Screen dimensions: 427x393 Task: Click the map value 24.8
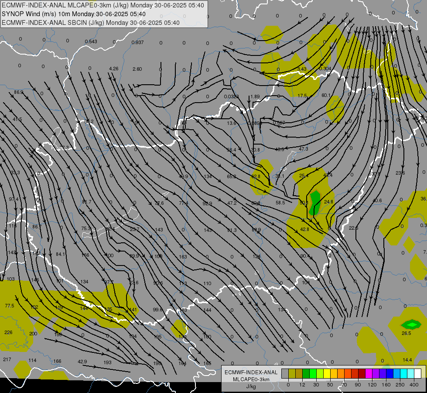click(x=329, y=202)
